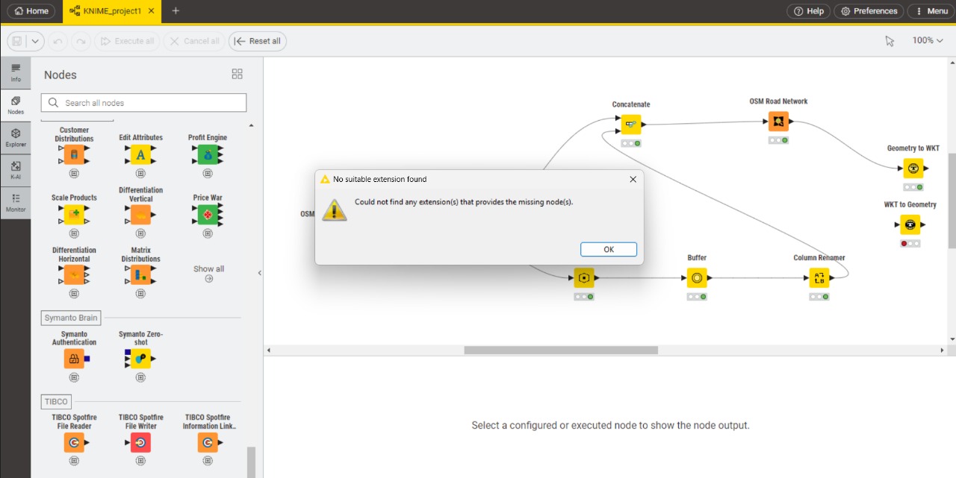Open the 100% zoom dropdown
This screenshot has width=956, height=478.
click(928, 40)
